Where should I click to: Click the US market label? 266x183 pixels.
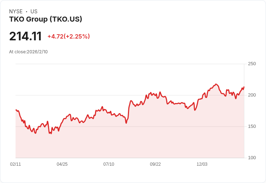click(34, 12)
